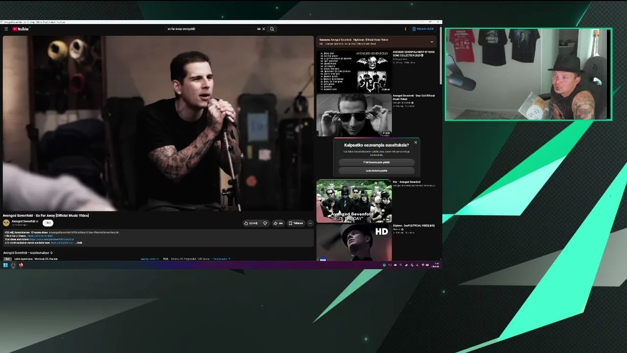Choose 'Laita historia päälle' option
Screen dimensions: 627x353
(x=376, y=171)
